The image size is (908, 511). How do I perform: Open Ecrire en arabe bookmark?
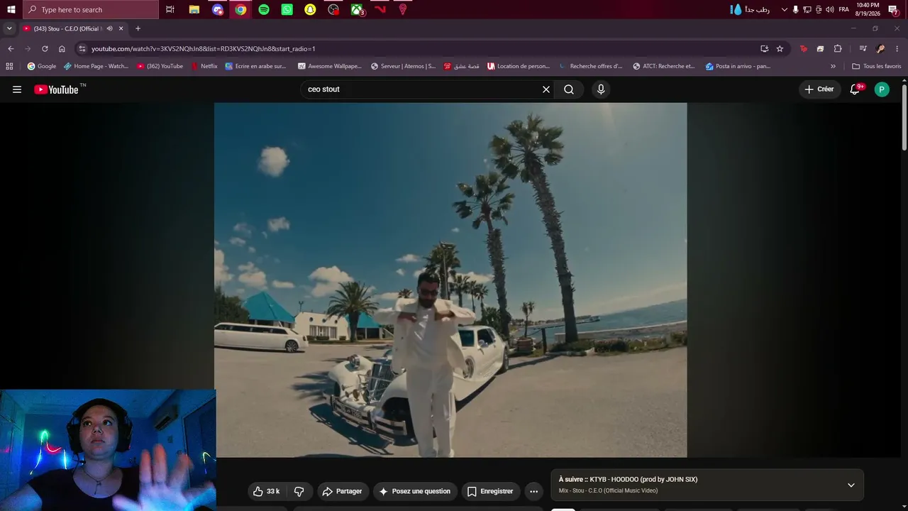tap(256, 66)
